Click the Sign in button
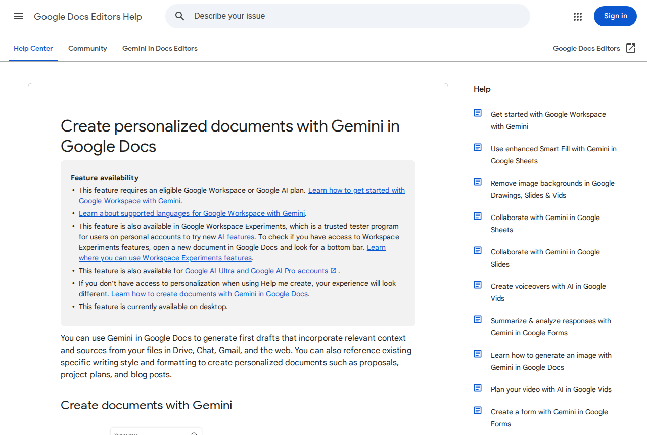This screenshot has height=435, width=647. pos(615,16)
